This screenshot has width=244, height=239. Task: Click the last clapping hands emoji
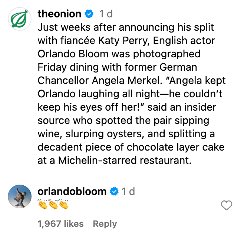pos(63,204)
